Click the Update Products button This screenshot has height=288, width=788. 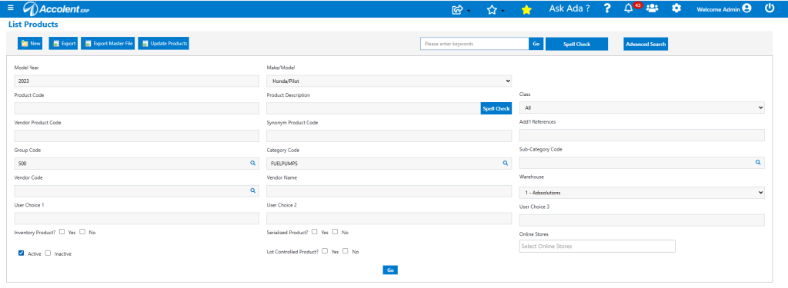[x=164, y=44]
